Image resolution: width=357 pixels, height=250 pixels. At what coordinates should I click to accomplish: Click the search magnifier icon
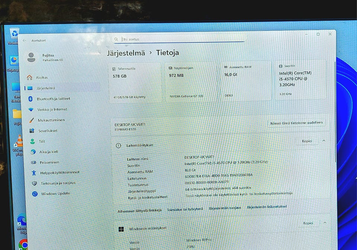tap(116, 39)
